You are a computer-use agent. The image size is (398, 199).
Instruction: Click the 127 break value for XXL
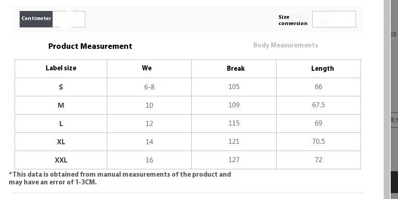(234, 160)
